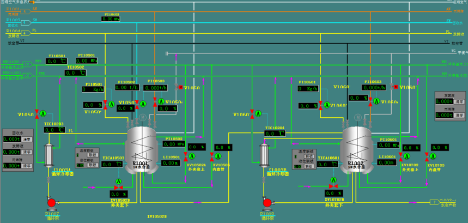468x223 pixels.
Task: Open circulation cooler E1003B faceplate
Action: click(x=264, y=155)
